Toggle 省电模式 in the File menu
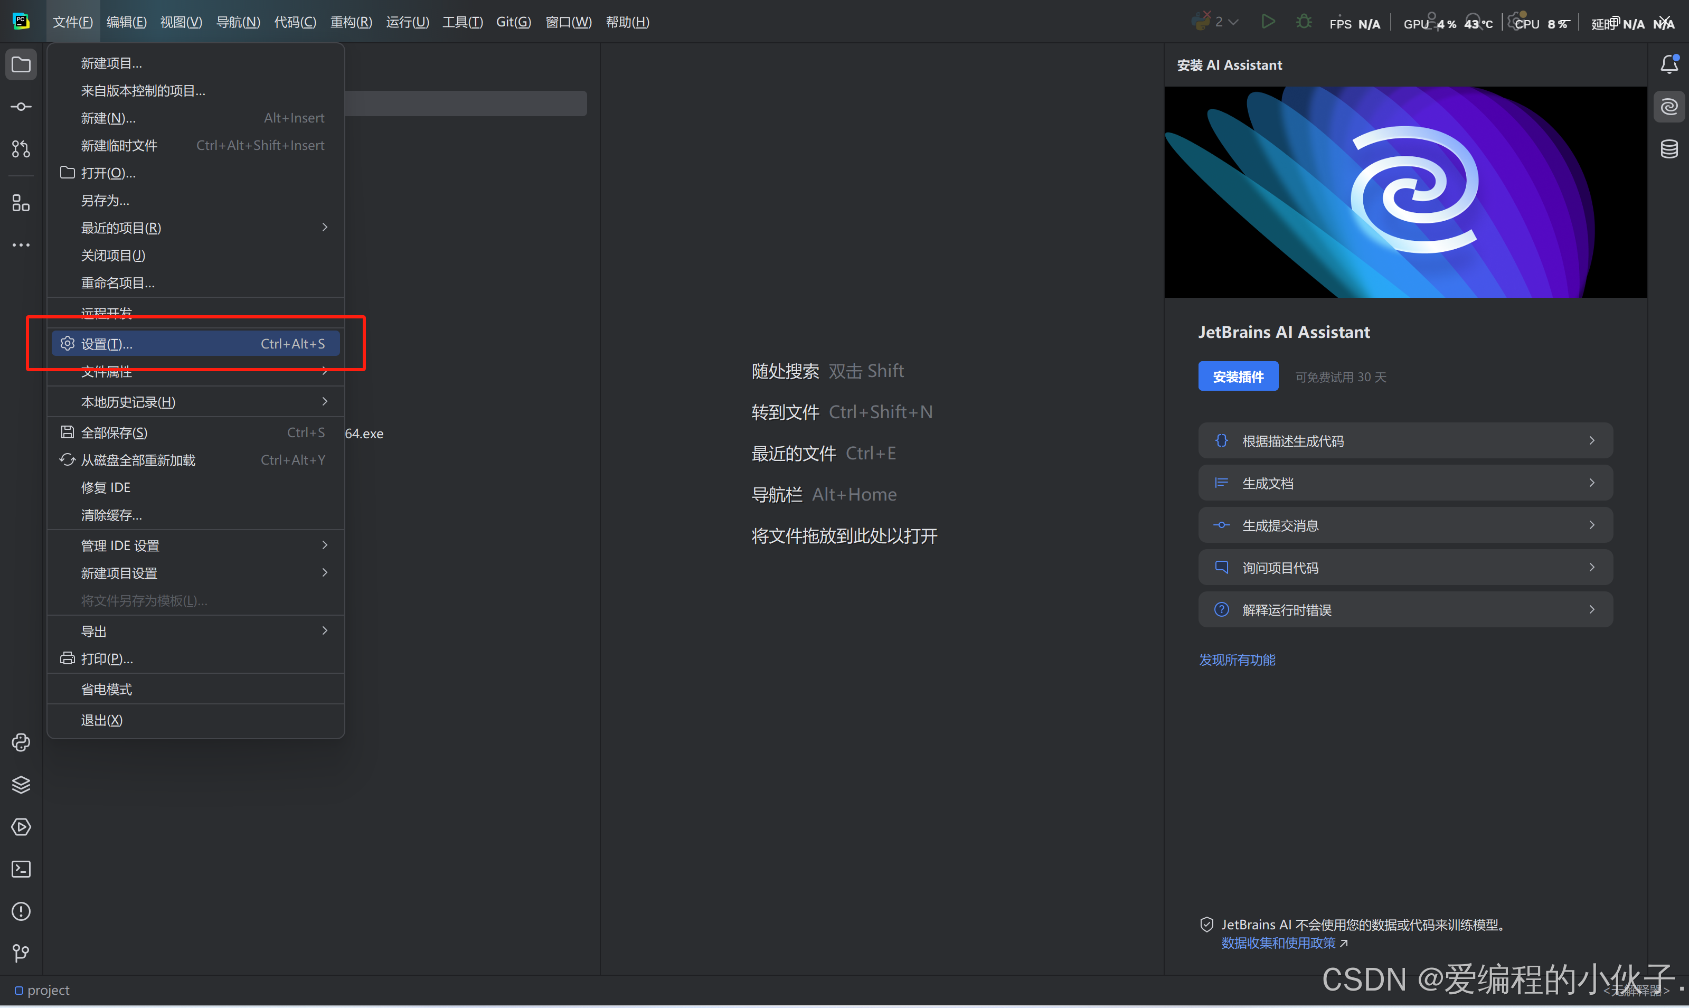The width and height of the screenshot is (1689, 1008). [x=107, y=690]
